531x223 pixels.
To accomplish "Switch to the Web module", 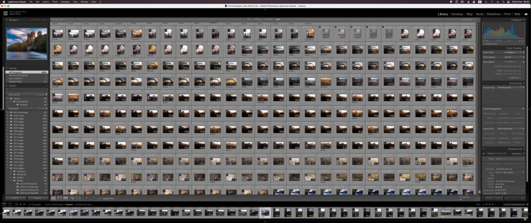I will pyautogui.click(x=517, y=14).
